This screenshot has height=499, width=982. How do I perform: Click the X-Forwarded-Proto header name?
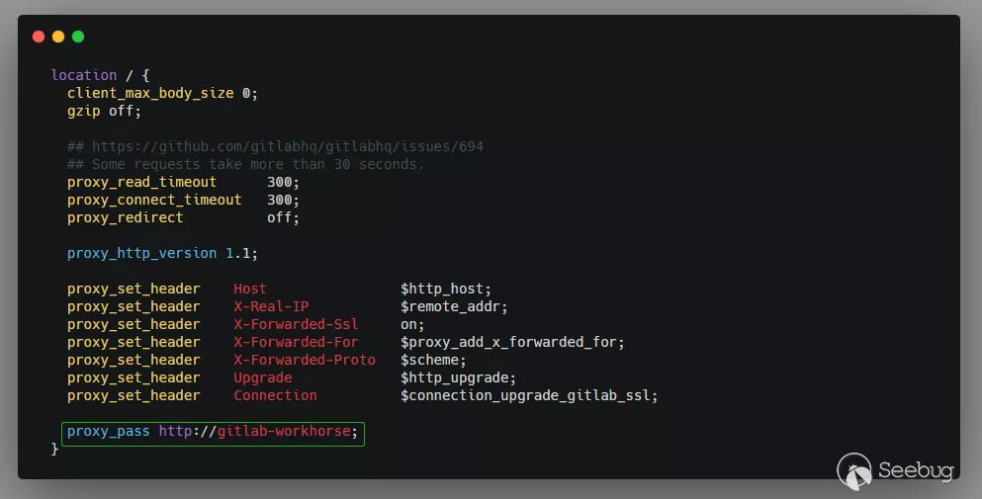[304, 360]
